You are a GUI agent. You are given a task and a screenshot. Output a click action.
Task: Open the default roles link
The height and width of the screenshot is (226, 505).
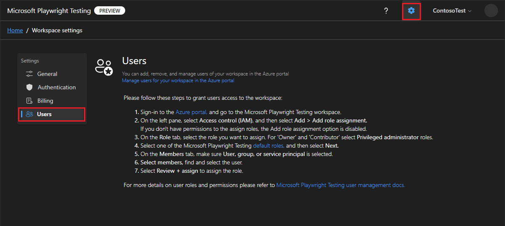268,145
